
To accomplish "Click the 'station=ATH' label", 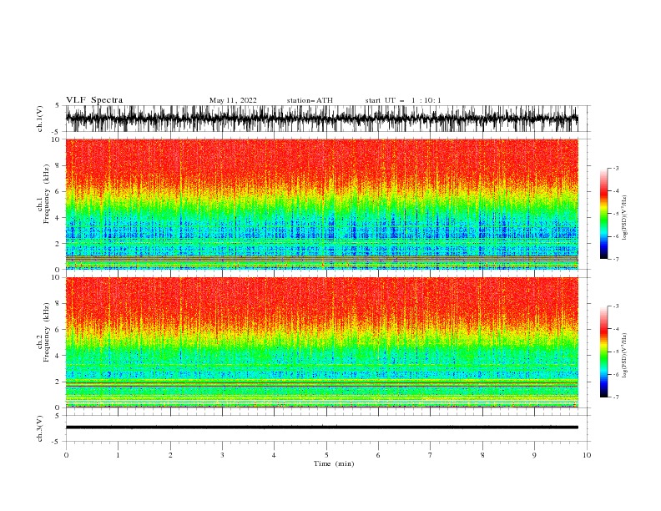I will point(310,100).
